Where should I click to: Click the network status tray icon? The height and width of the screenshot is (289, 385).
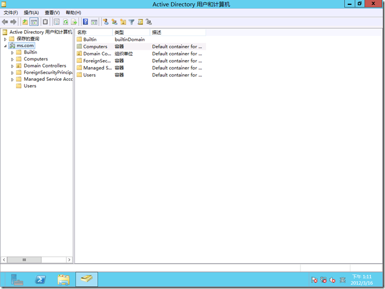click(x=323, y=279)
